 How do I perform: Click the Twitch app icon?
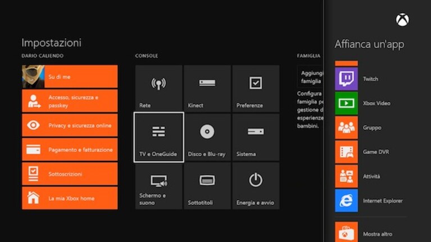[346, 79]
